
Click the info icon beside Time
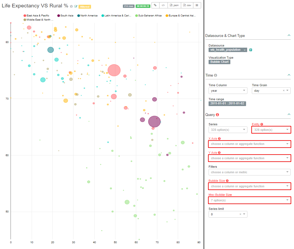click(215, 75)
